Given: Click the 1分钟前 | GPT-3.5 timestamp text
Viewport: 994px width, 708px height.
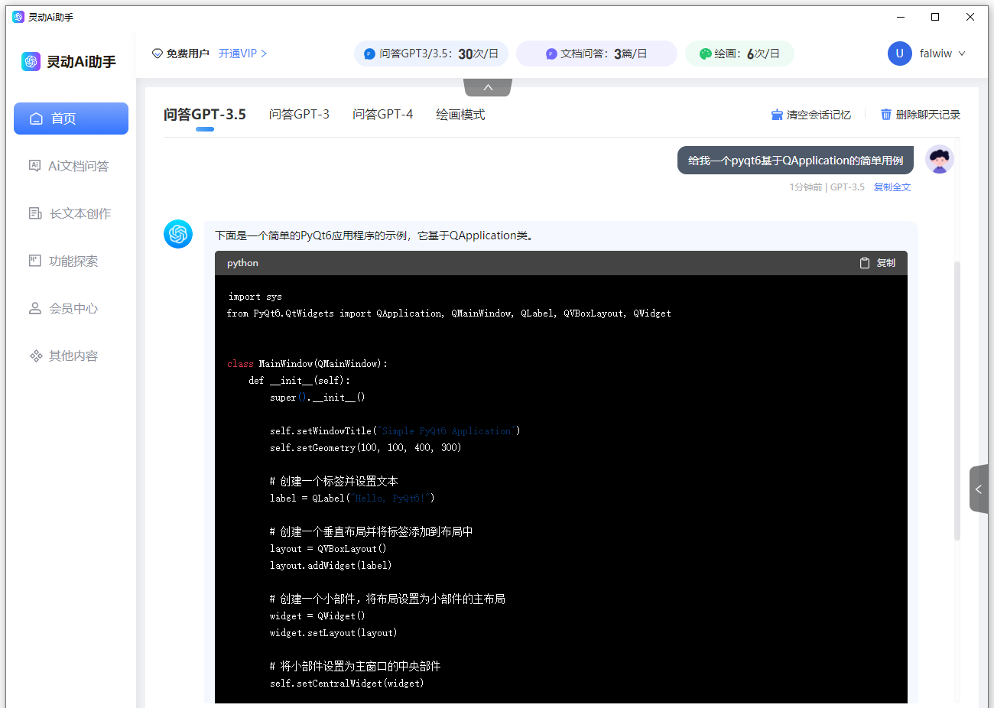Looking at the screenshot, I should 827,187.
